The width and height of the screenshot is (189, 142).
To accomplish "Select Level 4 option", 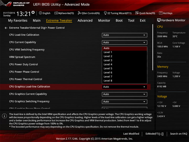I will coord(124,64).
